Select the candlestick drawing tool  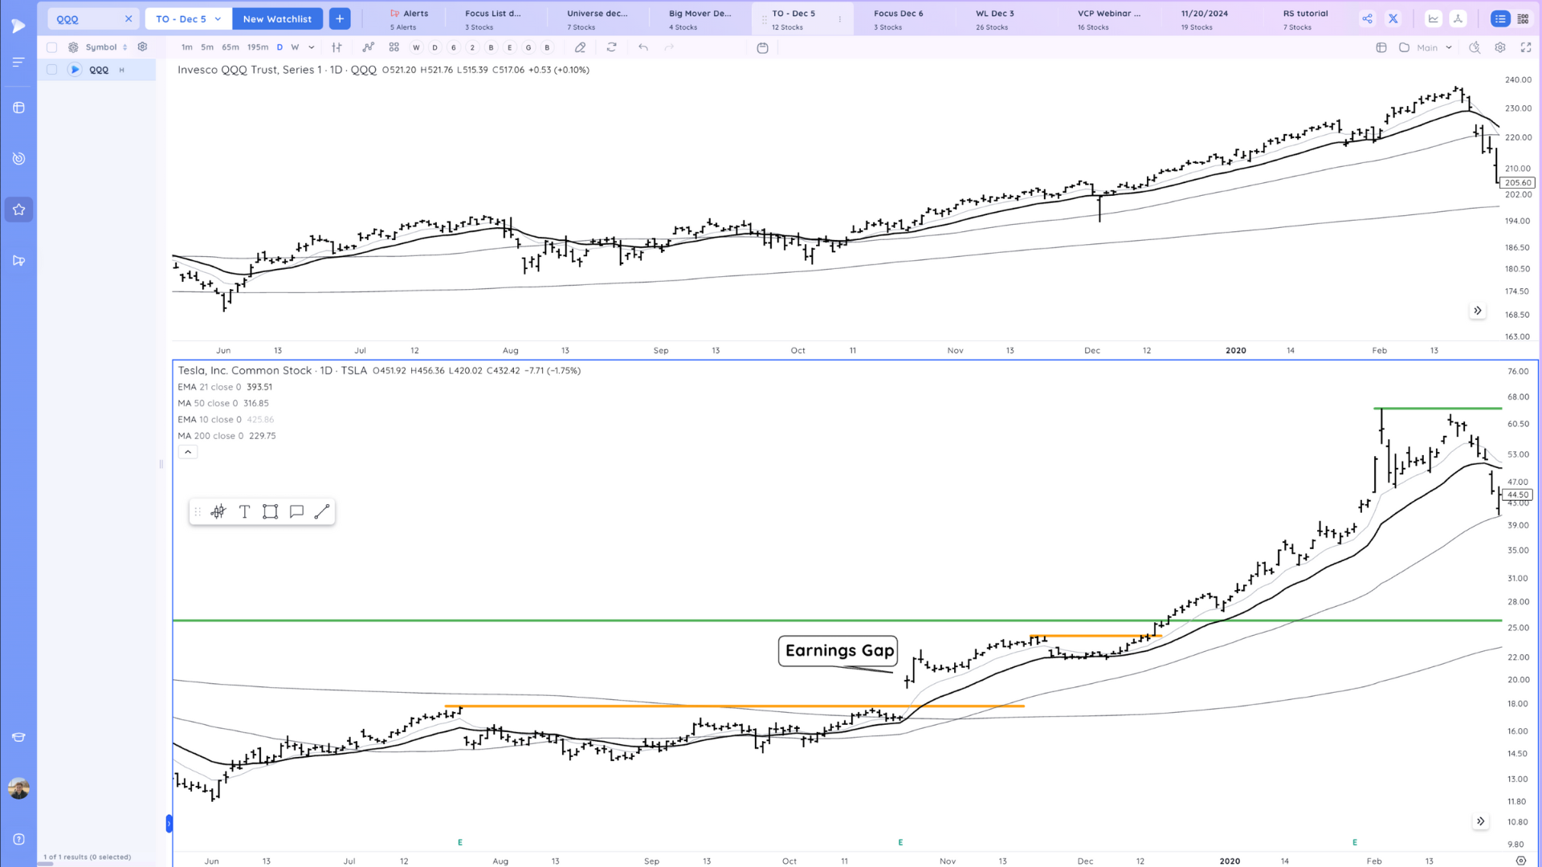pyautogui.click(x=218, y=511)
